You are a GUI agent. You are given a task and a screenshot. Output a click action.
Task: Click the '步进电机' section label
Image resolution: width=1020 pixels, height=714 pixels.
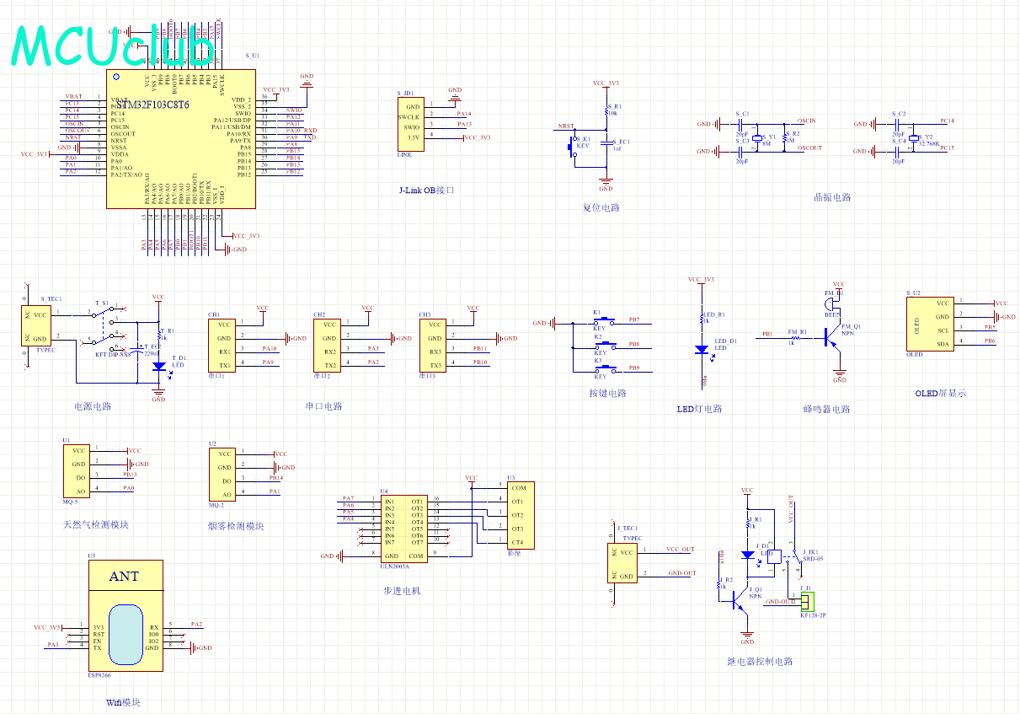click(401, 591)
